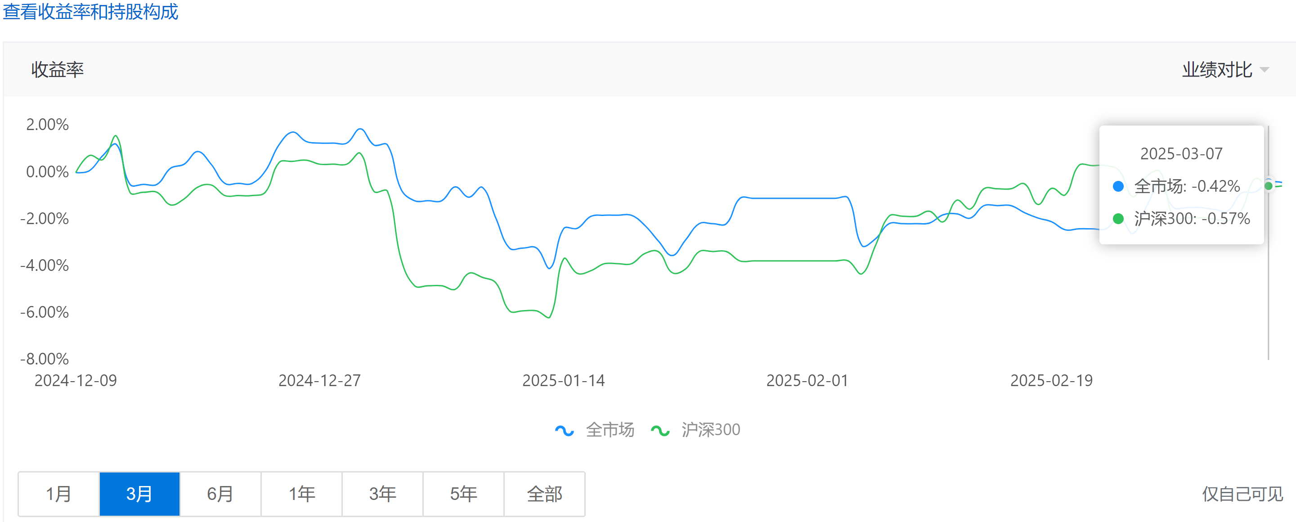Click the blue 全市场 legend wave icon

pyautogui.click(x=564, y=430)
